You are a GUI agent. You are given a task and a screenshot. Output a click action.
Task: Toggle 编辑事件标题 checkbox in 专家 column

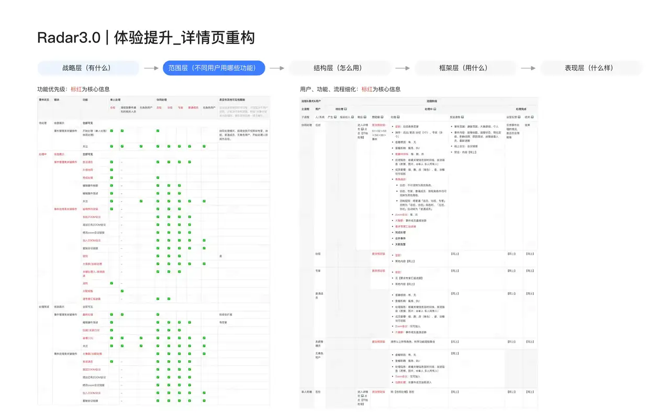[x=180, y=185]
